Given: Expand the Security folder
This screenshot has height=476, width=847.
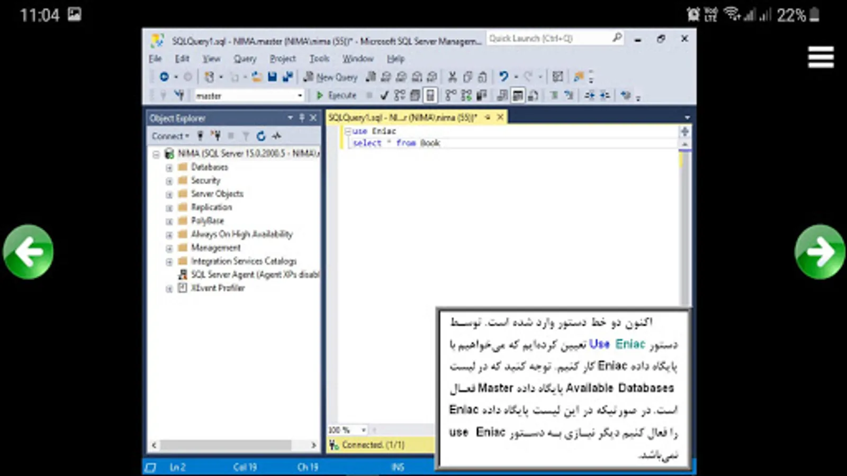Looking at the screenshot, I should tap(169, 181).
